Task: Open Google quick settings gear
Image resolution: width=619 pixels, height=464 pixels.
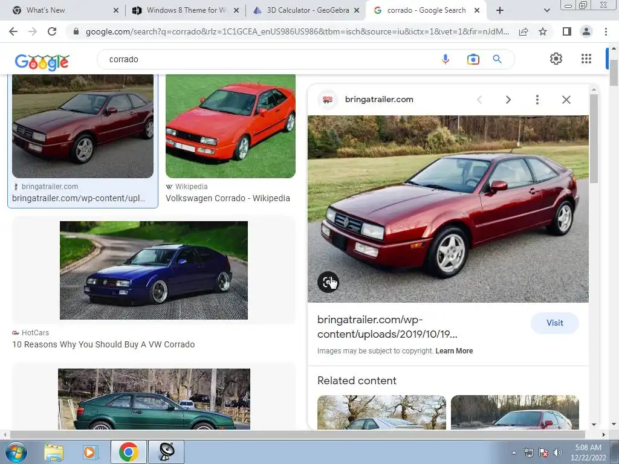Action: [556, 59]
